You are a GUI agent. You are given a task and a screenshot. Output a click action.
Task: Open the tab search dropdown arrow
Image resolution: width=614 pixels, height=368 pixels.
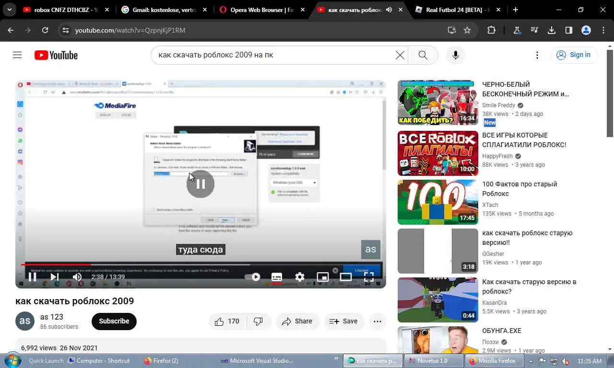point(9,10)
